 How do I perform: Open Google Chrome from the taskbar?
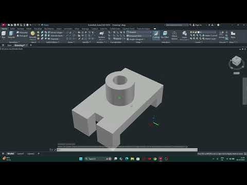tap(155, 159)
